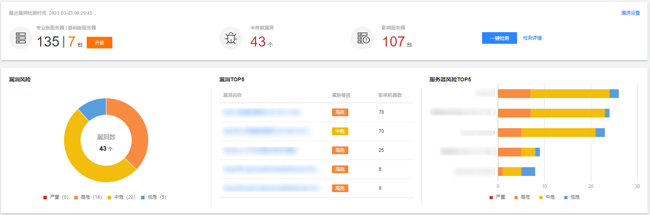Toggle 高危 legend in server risk chart

tap(522, 197)
